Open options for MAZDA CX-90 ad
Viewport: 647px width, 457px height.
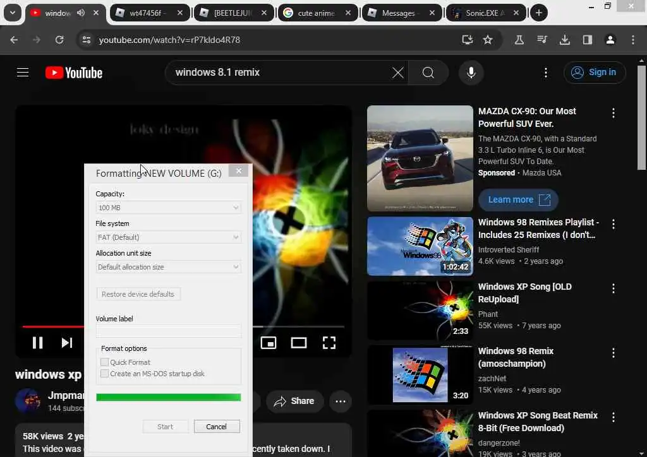coord(614,113)
